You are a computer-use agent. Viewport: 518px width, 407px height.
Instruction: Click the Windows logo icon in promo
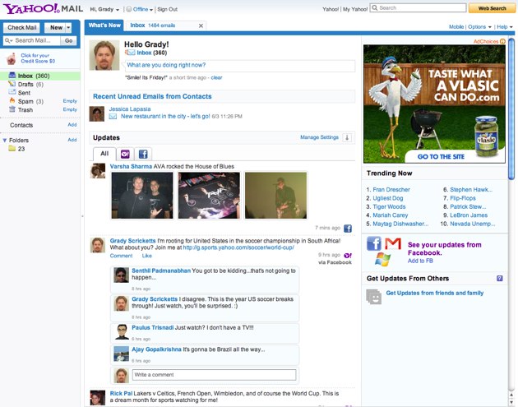tap(382, 259)
